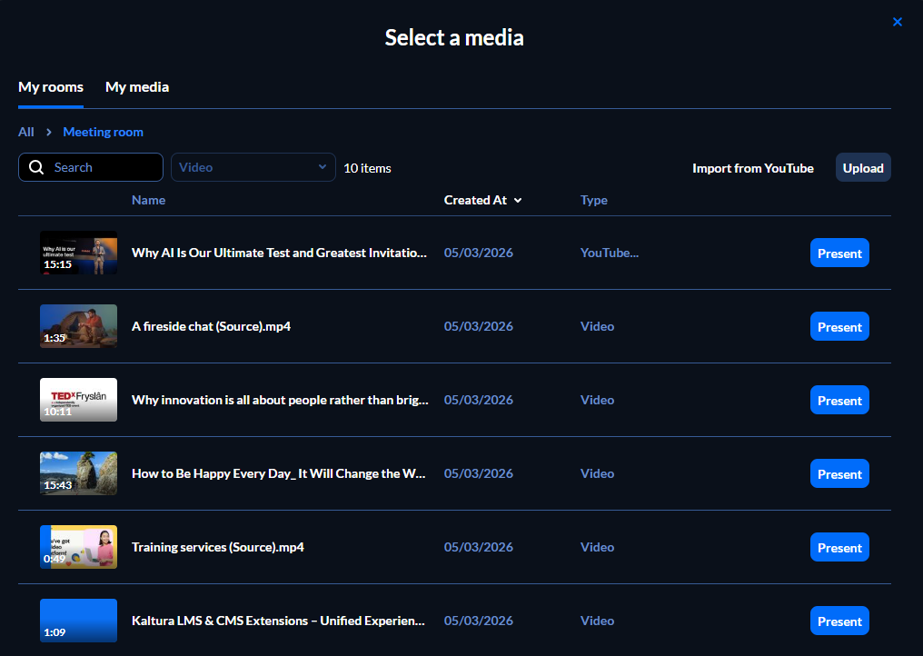The image size is (923, 656).
Task: Sort by Name column header
Action: (148, 200)
